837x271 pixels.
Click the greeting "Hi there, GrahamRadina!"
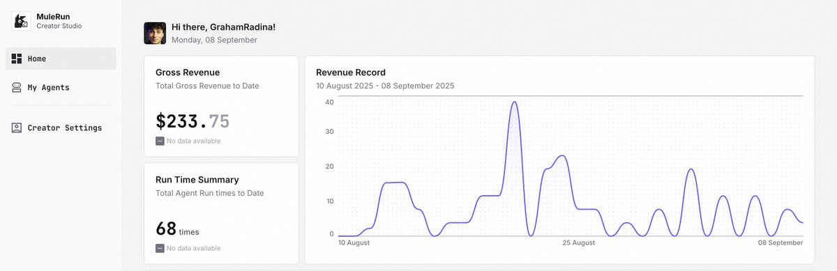pyautogui.click(x=223, y=27)
